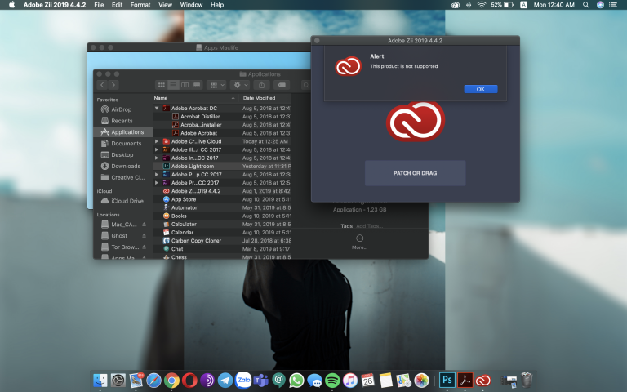Switch Finder to column view
The image size is (627, 392).
click(x=185, y=85)
